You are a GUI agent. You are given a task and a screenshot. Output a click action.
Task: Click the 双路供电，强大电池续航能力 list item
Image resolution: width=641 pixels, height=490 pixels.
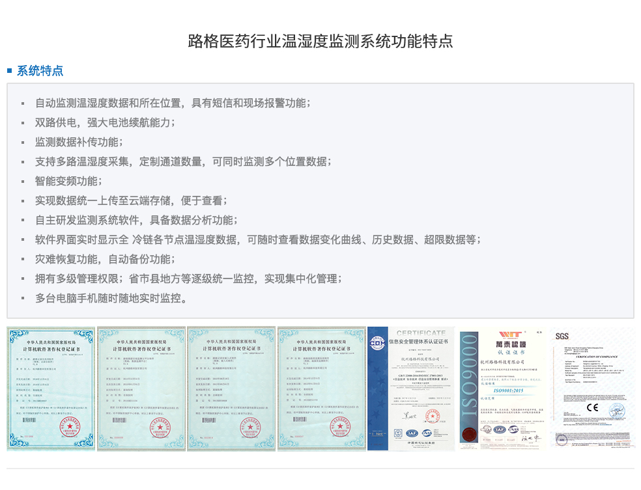[105, 122]
